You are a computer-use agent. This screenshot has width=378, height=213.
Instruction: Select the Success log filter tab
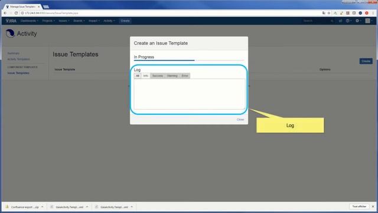(x=158, y=76)
